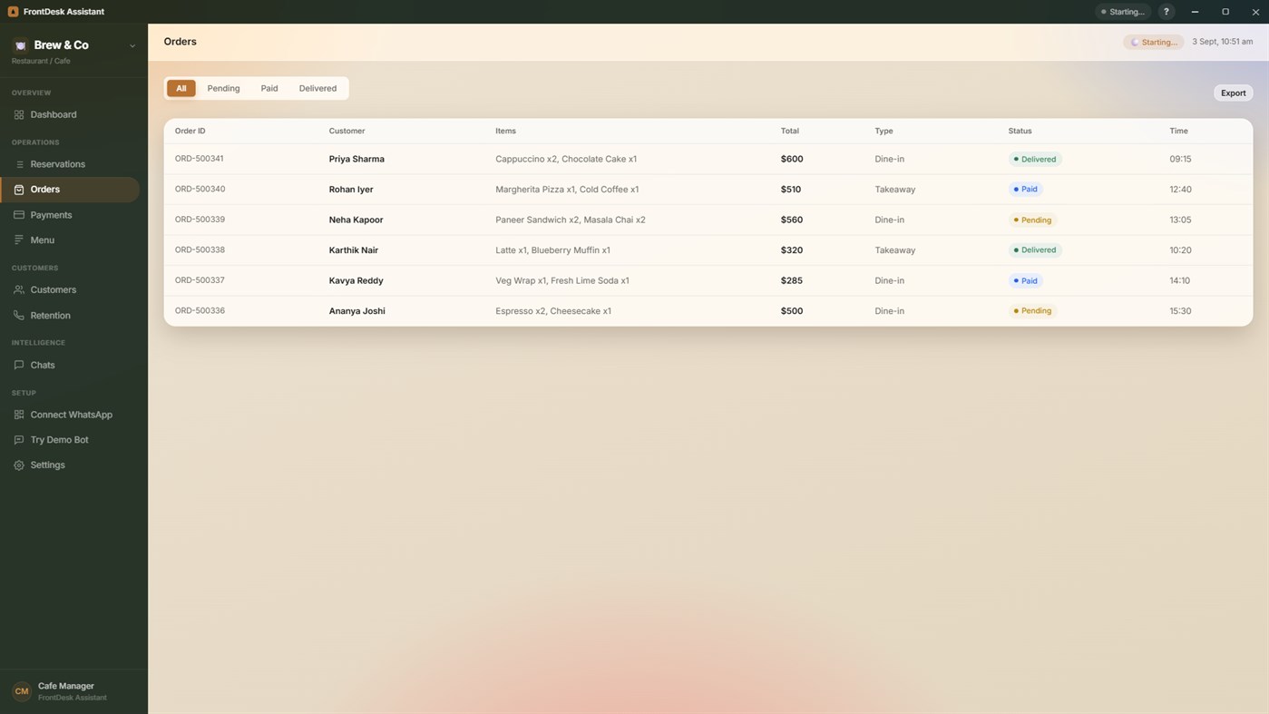Click customer name Neha Kapoor
This screenshot has height=714, width=1269.
point(356,220)
